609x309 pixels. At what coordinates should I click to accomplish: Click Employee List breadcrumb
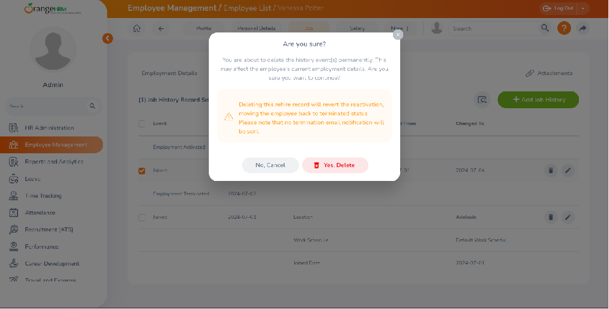(x=247, y=8)
